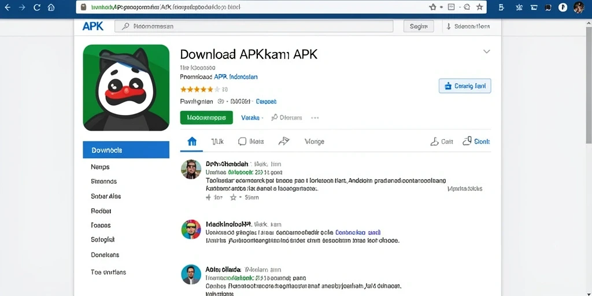The height and width of the screenshot is (296, 592).
Task: Click the blue outlined button on right
Action: pos(465,86)
